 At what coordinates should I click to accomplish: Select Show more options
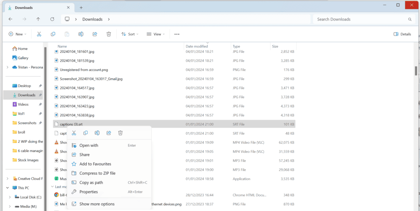point(109,204)
